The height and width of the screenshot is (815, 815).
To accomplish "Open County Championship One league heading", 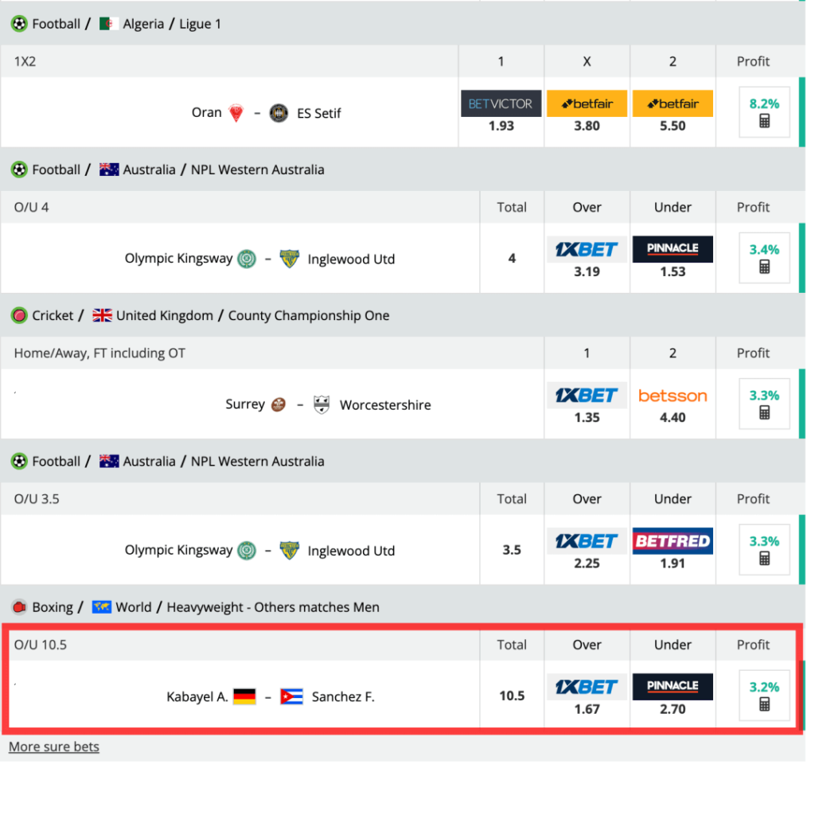I will pyautogui.click(x=309, y=315).
